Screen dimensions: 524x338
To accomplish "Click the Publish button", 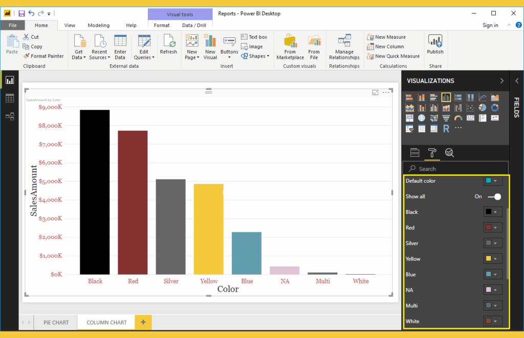I will tap(435, 44).
